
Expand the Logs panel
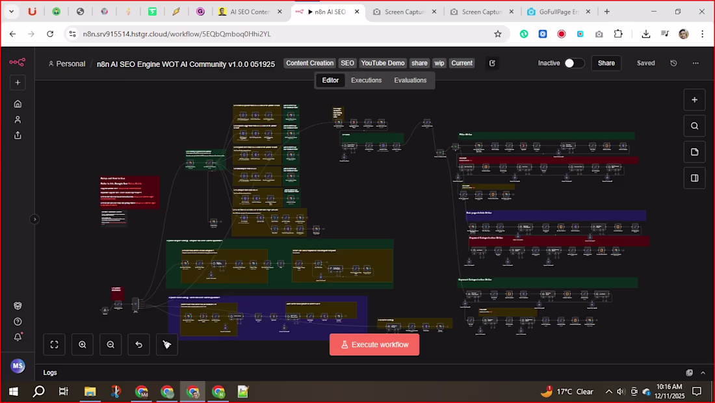pos(703,372)
